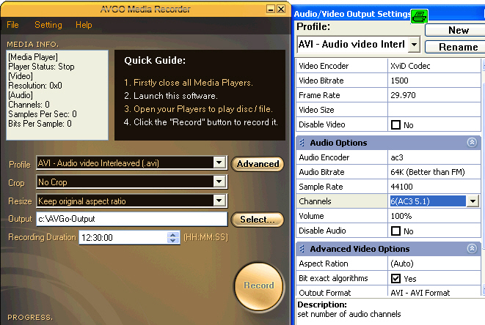Click the Player Status: Stop line

[41, 67]
